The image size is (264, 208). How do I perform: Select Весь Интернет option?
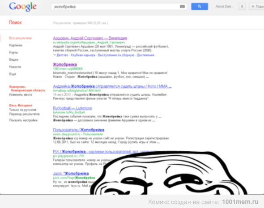click(21, 106)
